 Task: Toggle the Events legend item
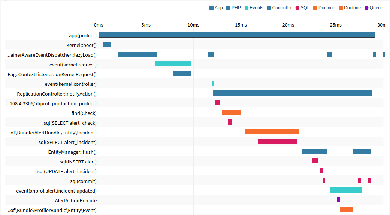pos(254,8)
